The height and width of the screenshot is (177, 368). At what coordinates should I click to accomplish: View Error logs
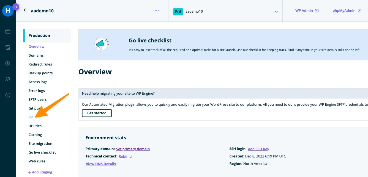tap(37, 91)
